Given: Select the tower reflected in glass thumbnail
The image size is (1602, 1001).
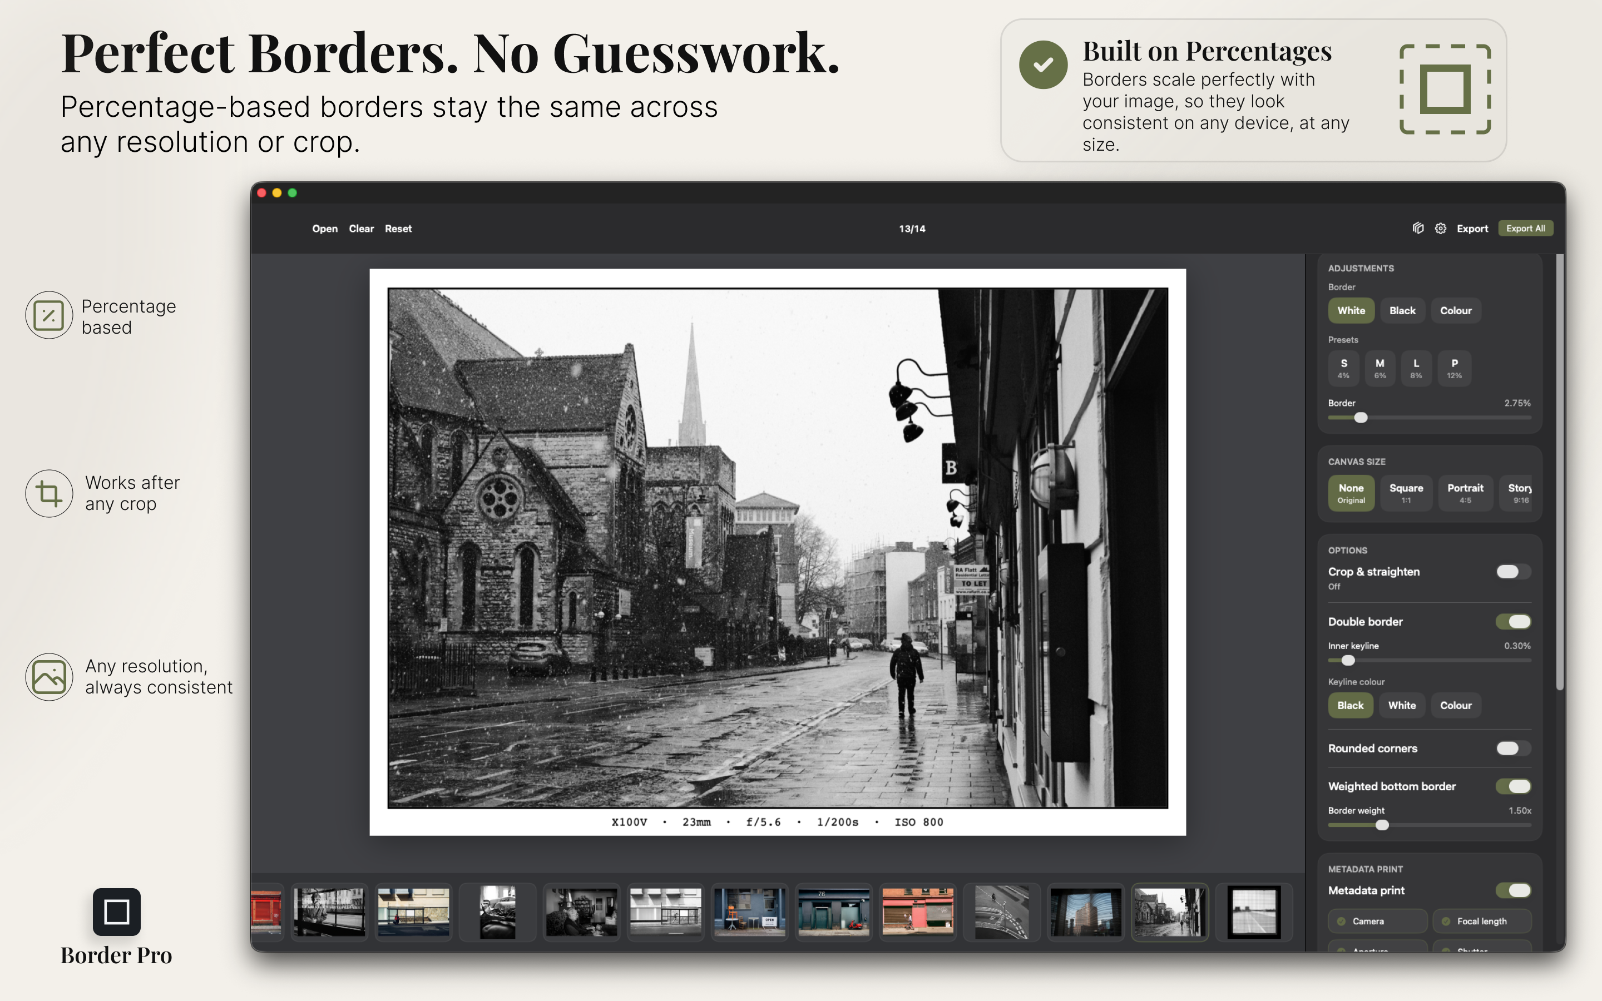Looking at the screenshot, I should (1086, 911).
